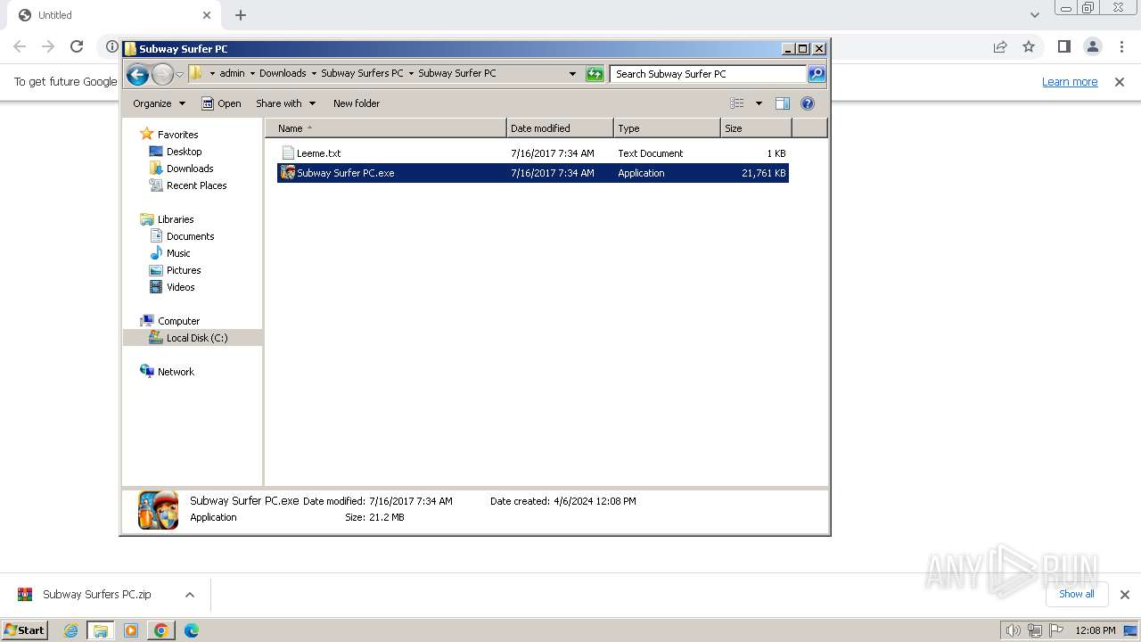Viewport: 1141px width, 642px height.
Task: Select the Leeme.txt file icon
Action: (x=288, y=153)
